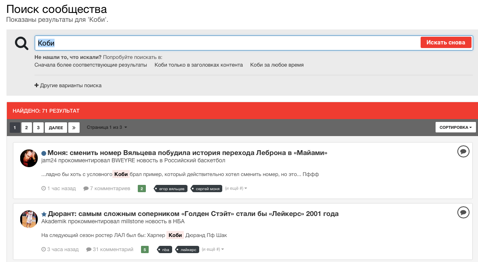Click the Искать снова button

click(x=446, y=42)
